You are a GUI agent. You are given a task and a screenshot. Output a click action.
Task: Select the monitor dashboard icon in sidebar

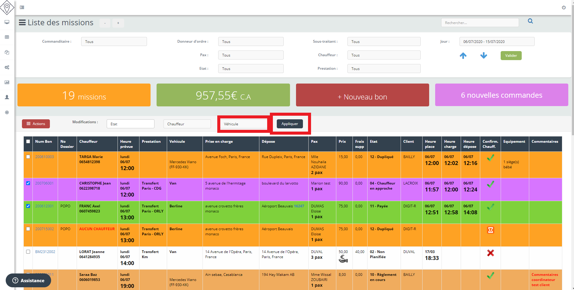pos(7,22)
